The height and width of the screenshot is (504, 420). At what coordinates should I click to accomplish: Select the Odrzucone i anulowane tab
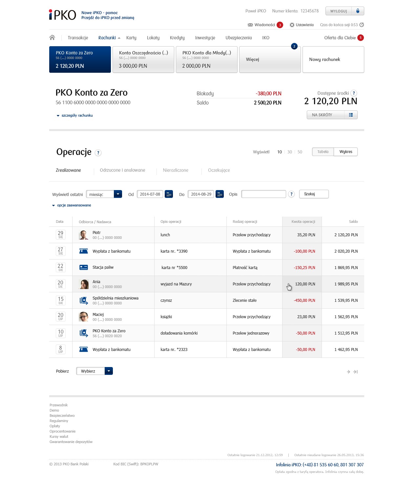point(122,170)
